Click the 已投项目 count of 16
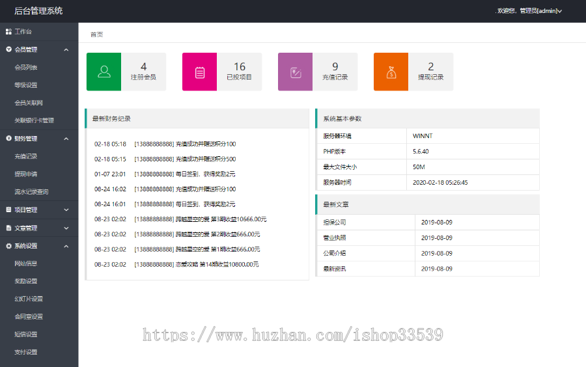 pyautogui.click(x=240, y=66)
